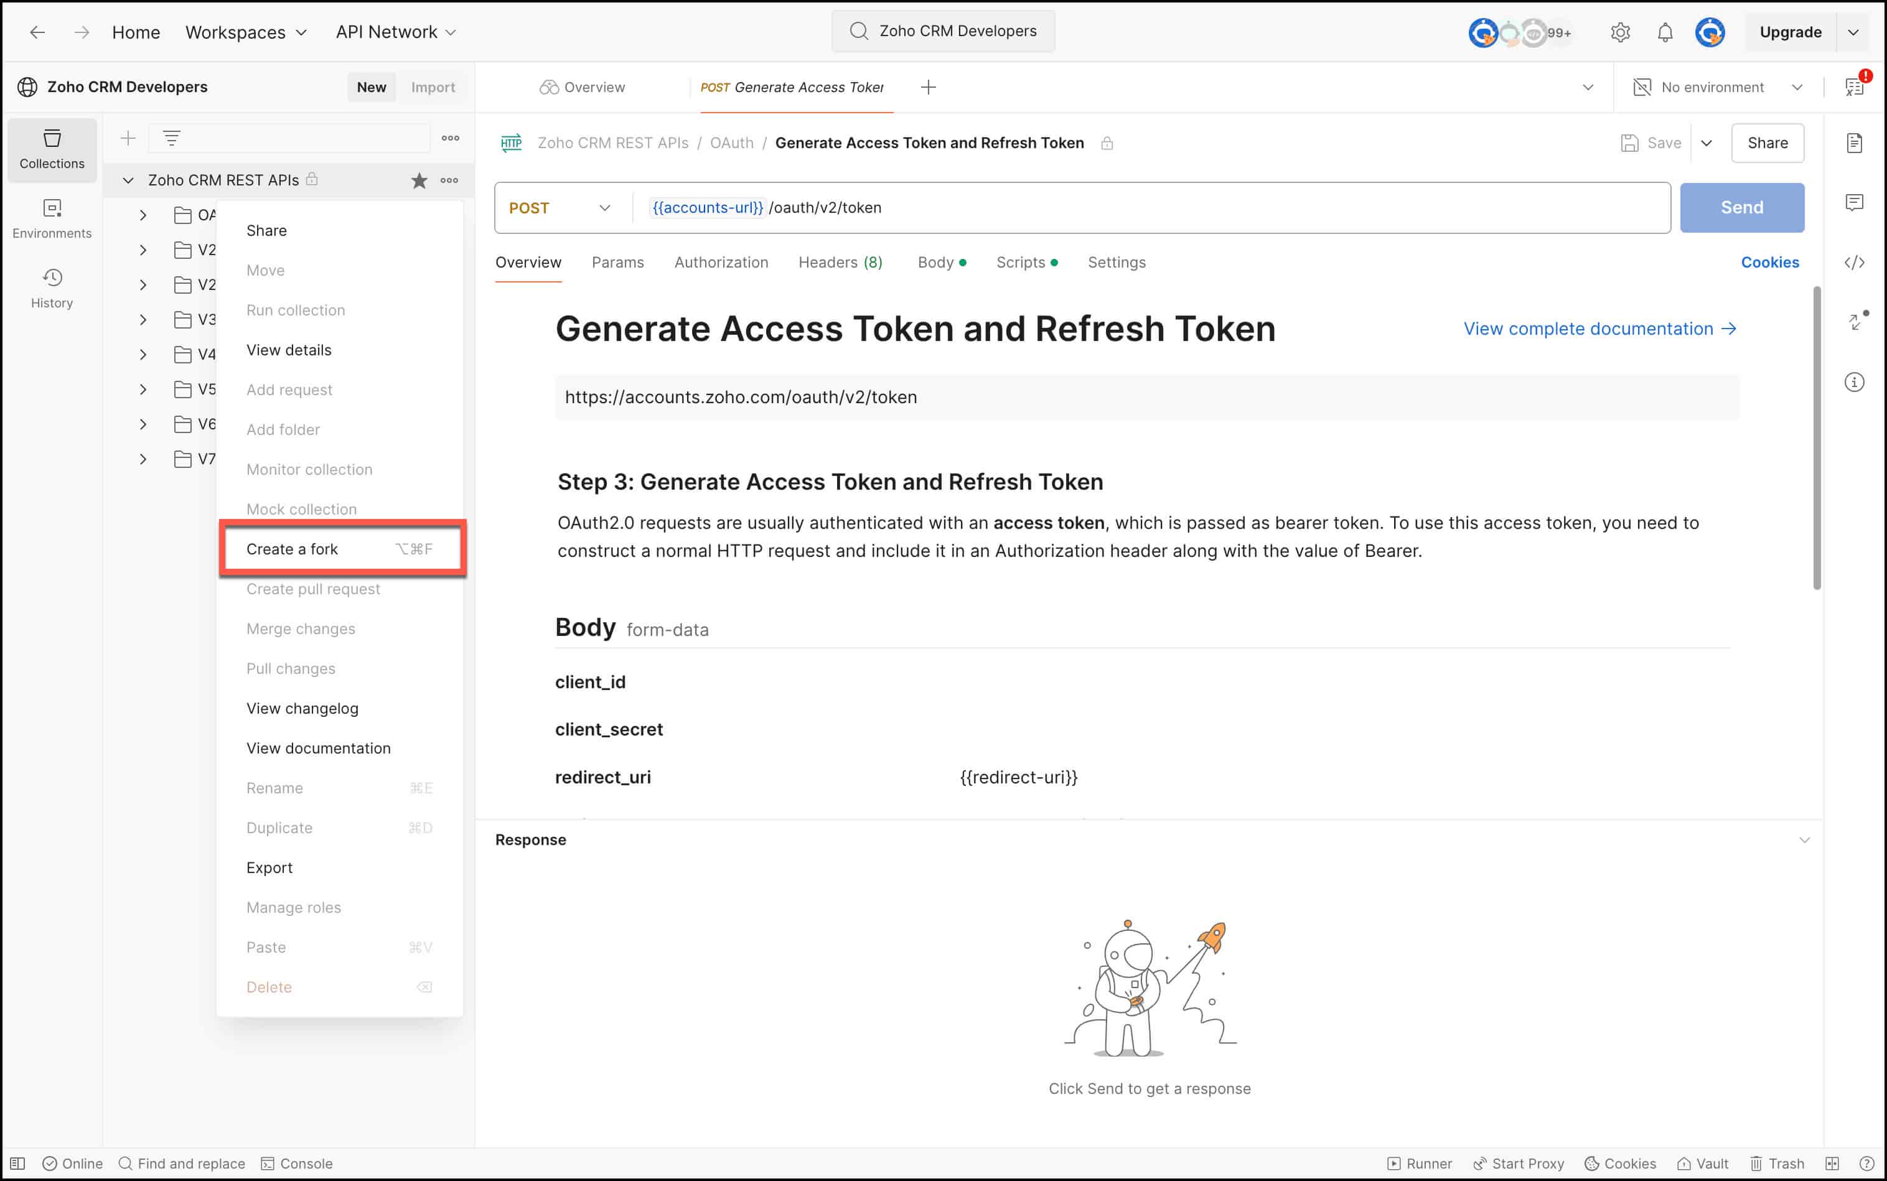Viewport: 1887px width, 1181px height.
Task: Open the POST method dropdown
Action: coord(560,208)
